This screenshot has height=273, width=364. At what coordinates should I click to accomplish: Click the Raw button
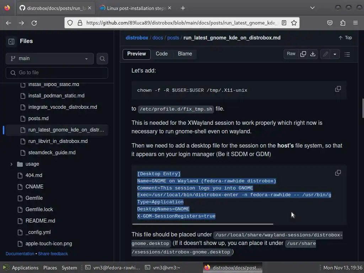coord(291,54)
